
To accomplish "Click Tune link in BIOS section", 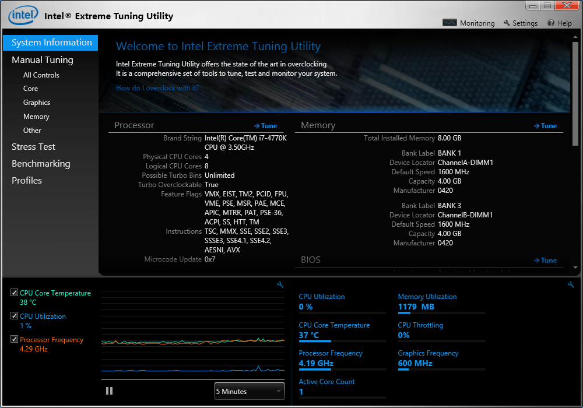I will click(x=546, y=261).
